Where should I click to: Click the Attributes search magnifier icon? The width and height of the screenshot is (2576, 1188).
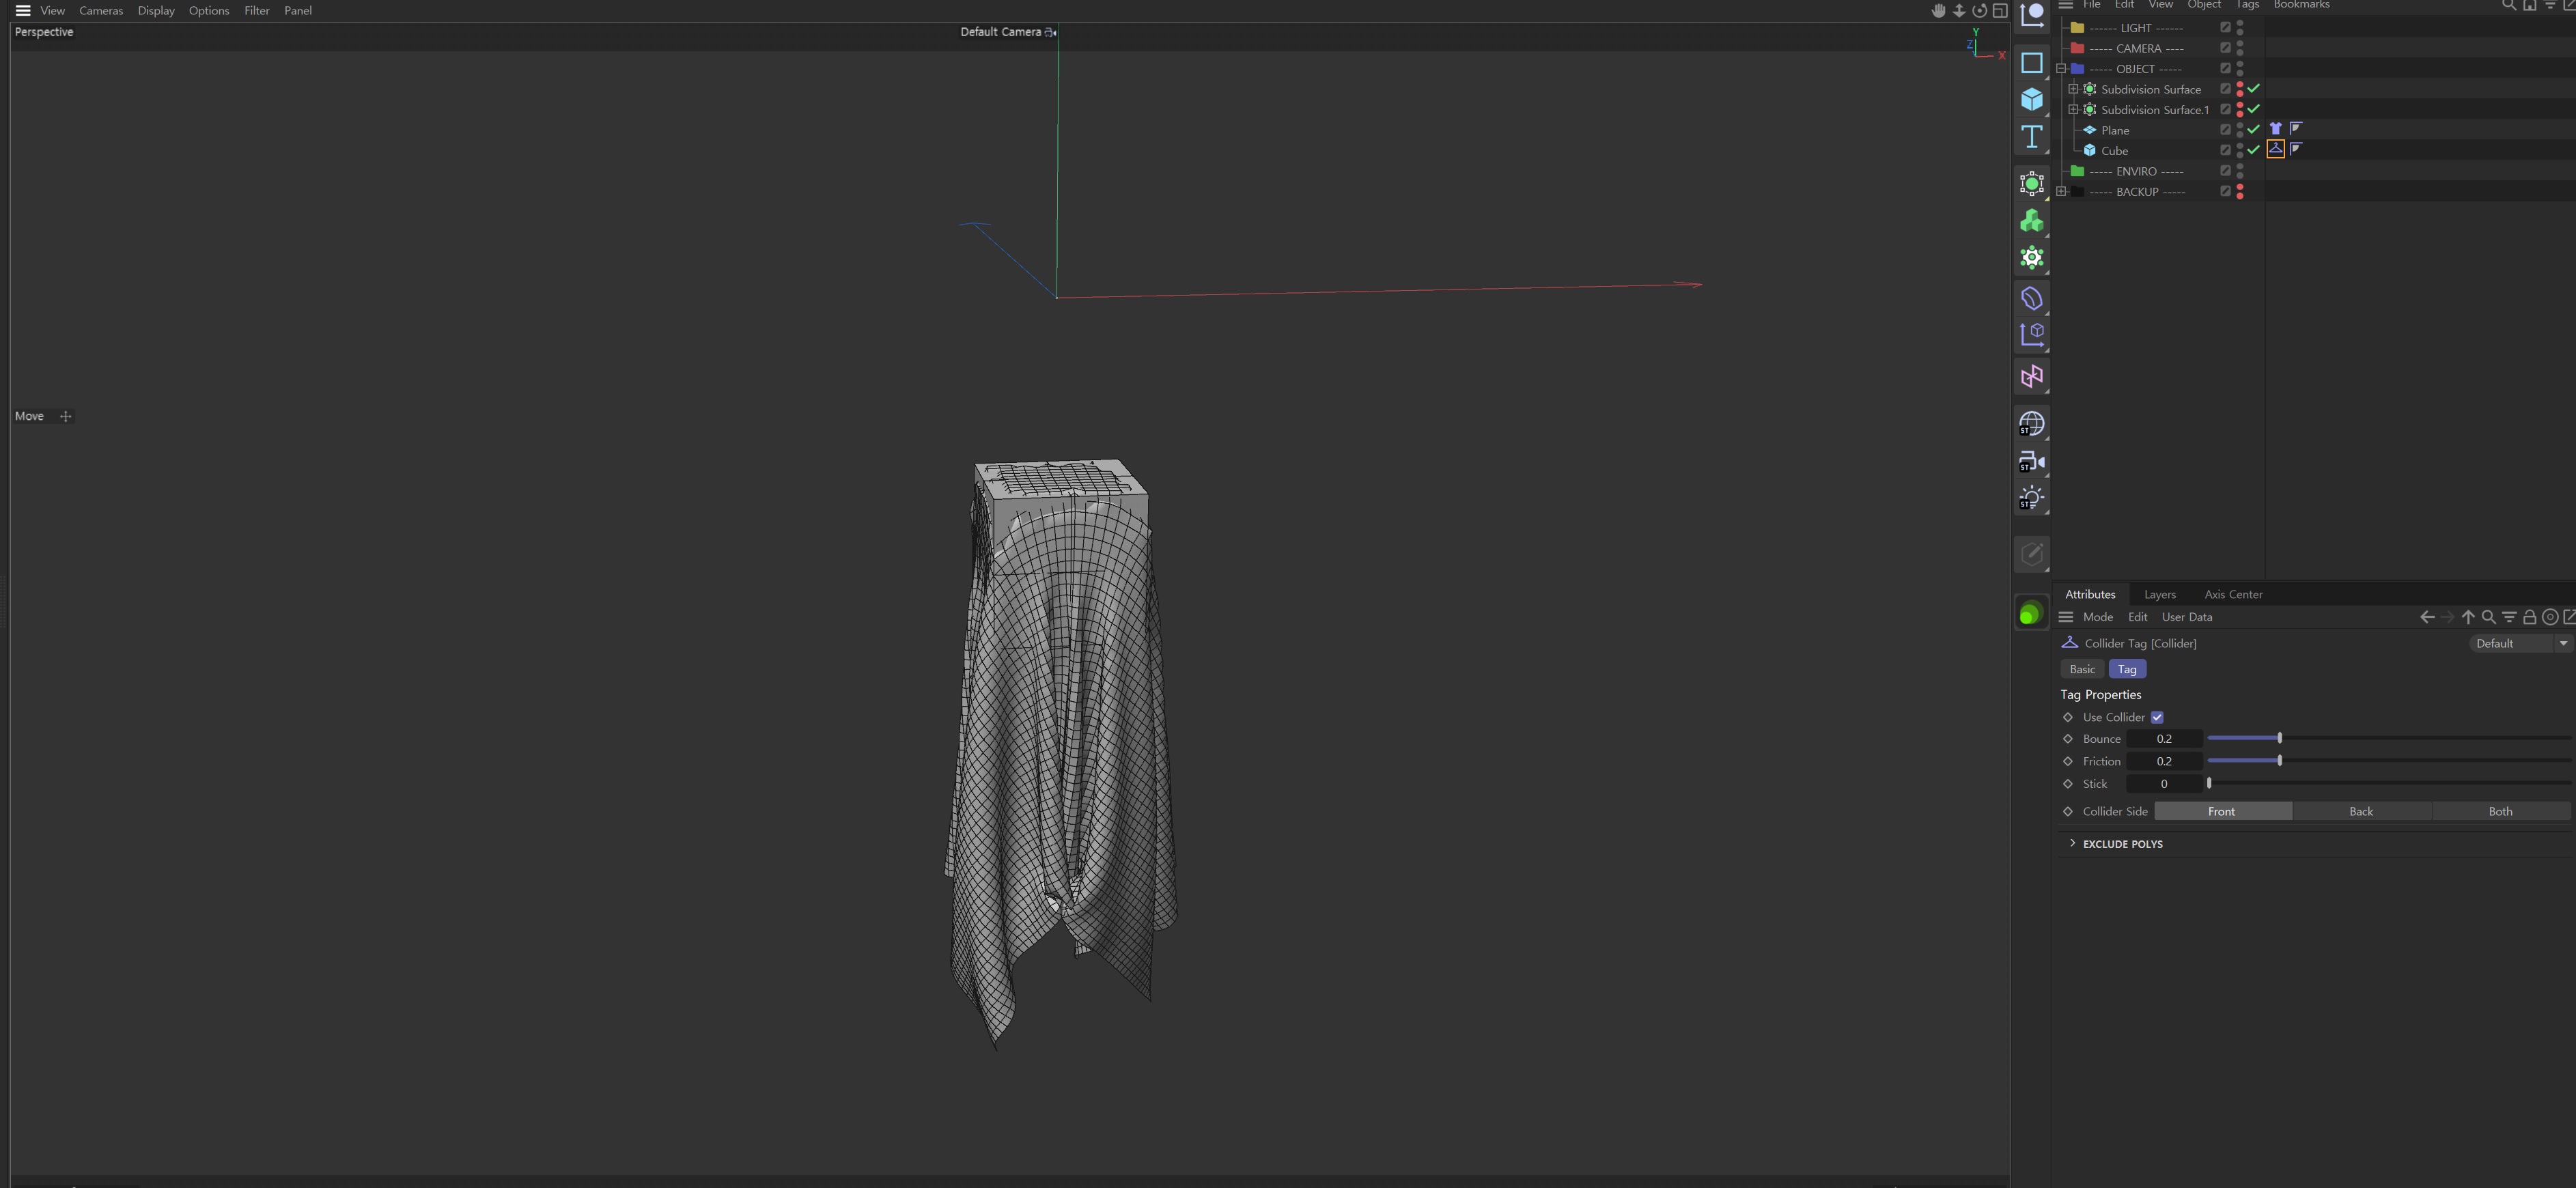click(2488, 617)
